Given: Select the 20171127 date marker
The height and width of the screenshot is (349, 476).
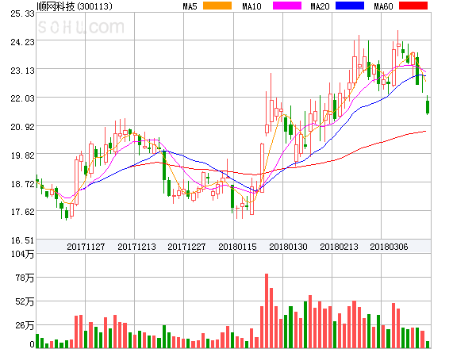Looking at the screenshot, I should point(86,247).
